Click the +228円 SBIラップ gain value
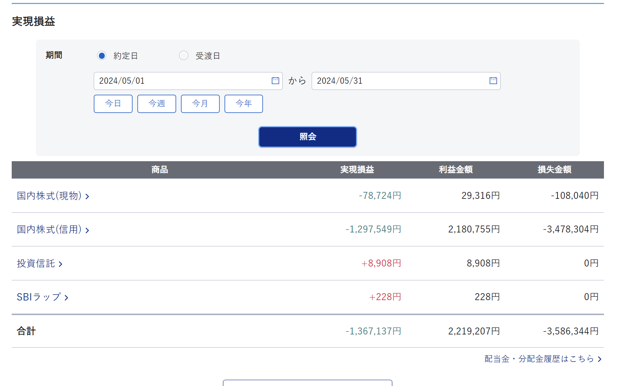623x386 pixels. click(385, 297)
